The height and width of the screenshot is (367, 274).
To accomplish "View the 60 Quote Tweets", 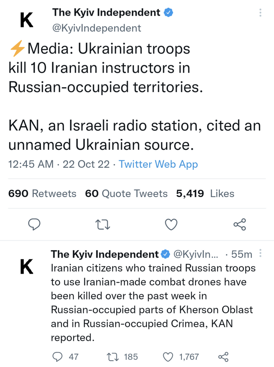I will coord(126,194).
